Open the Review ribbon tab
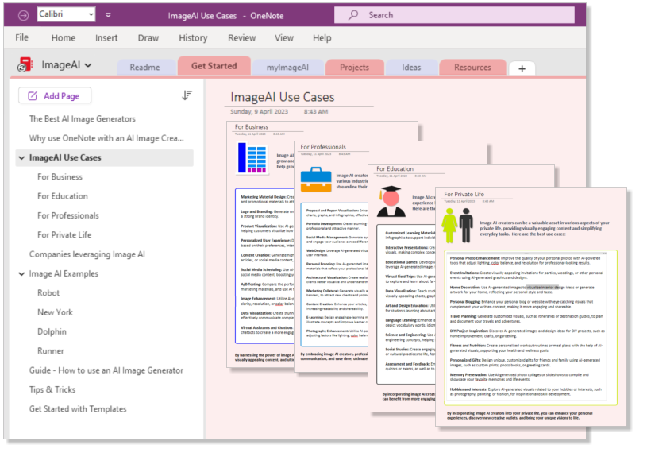 241,38
